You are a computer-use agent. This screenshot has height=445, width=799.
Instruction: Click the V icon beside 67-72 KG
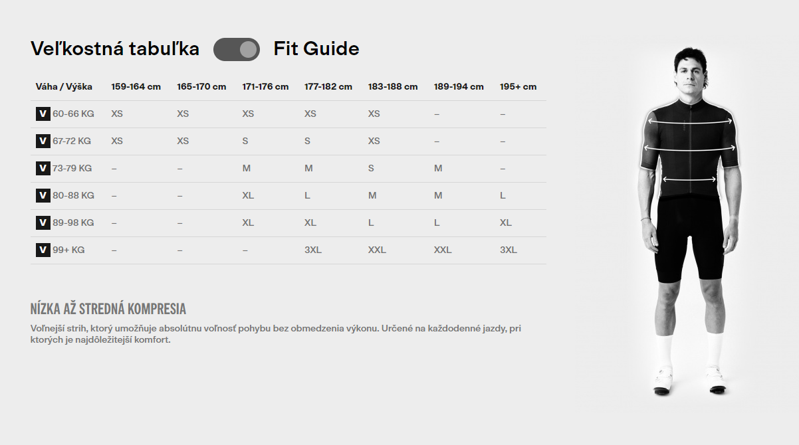[43, 141]
